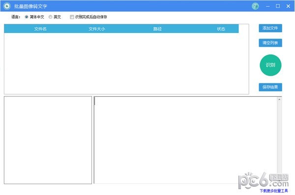Click the image preview pane
The height and width of the screenshot is (195, 295).
tap(48, 140)
